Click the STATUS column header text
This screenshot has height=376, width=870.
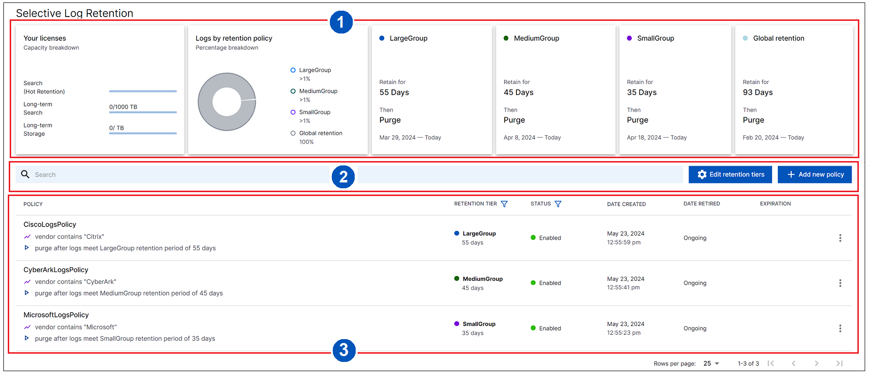pyautogui.click(x=541, y=204)
